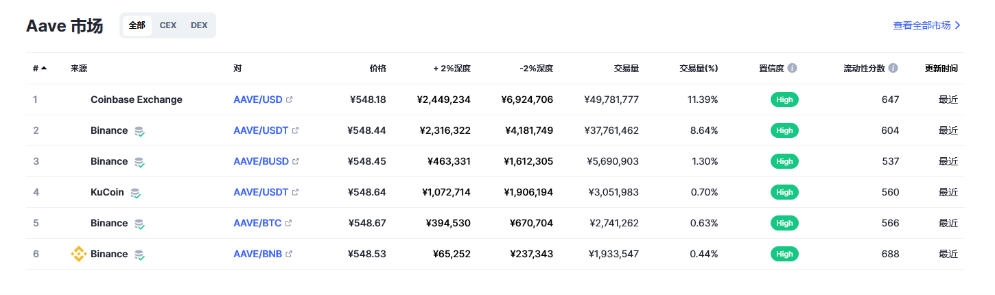
Task: Sort by the 交易量(%) column header
Action: point(699,69)
